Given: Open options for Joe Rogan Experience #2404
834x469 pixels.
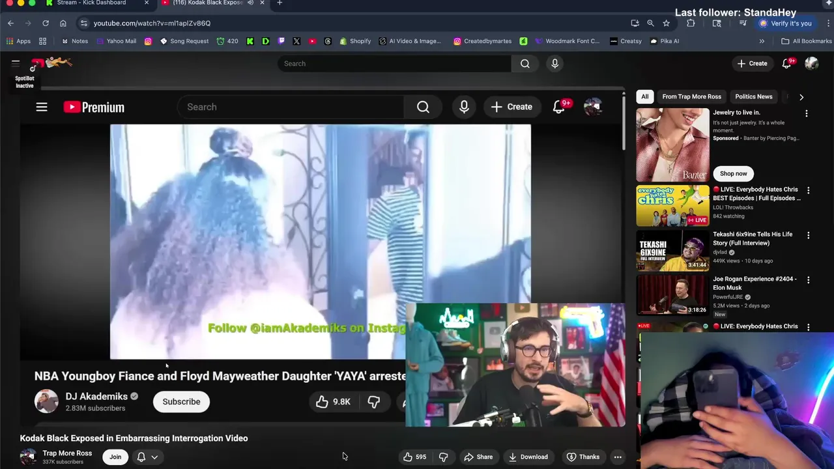Looking at the screenshot, I should coord(809,280).
